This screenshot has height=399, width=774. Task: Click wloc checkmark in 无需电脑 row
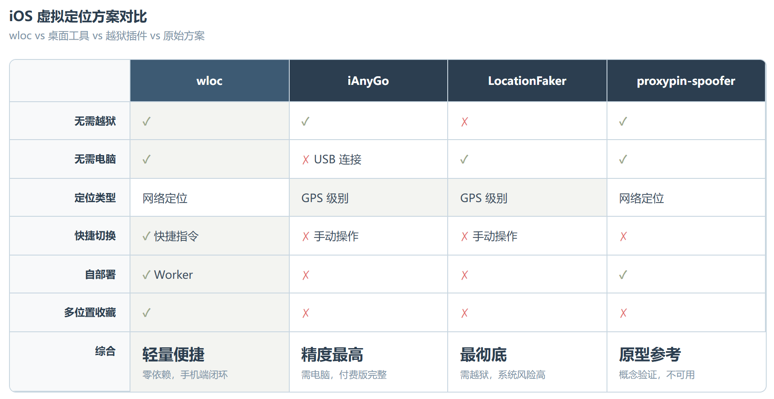pyautogui.click(x=146, y=159)
